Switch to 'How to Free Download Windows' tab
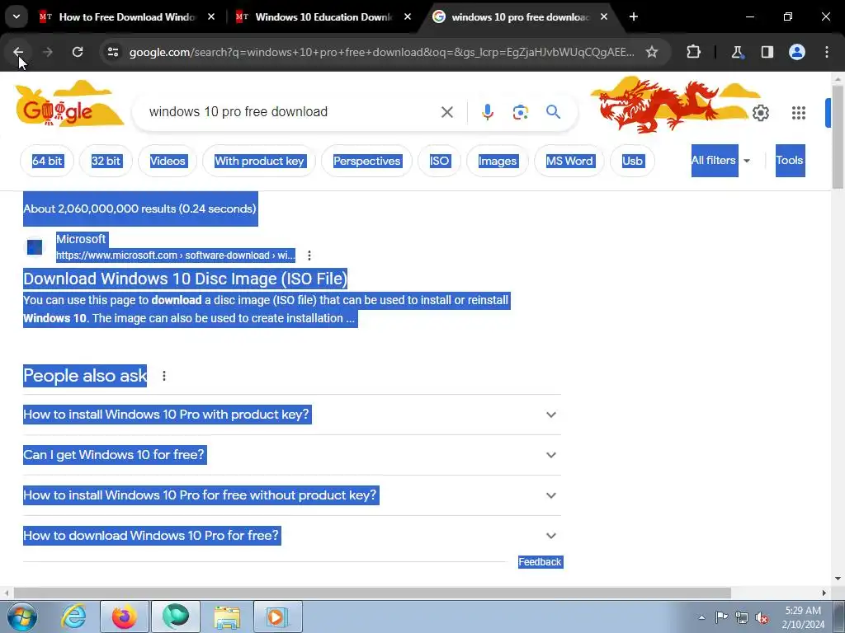 [126, 16]
